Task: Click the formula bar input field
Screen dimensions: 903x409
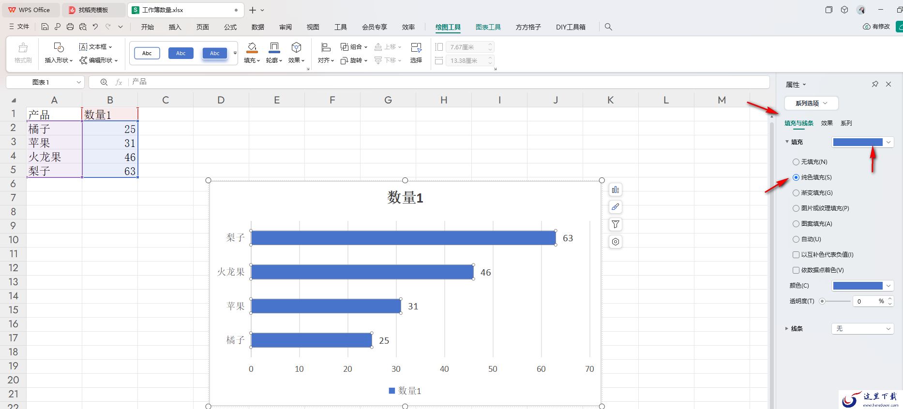Action: (x=448, y=82)
